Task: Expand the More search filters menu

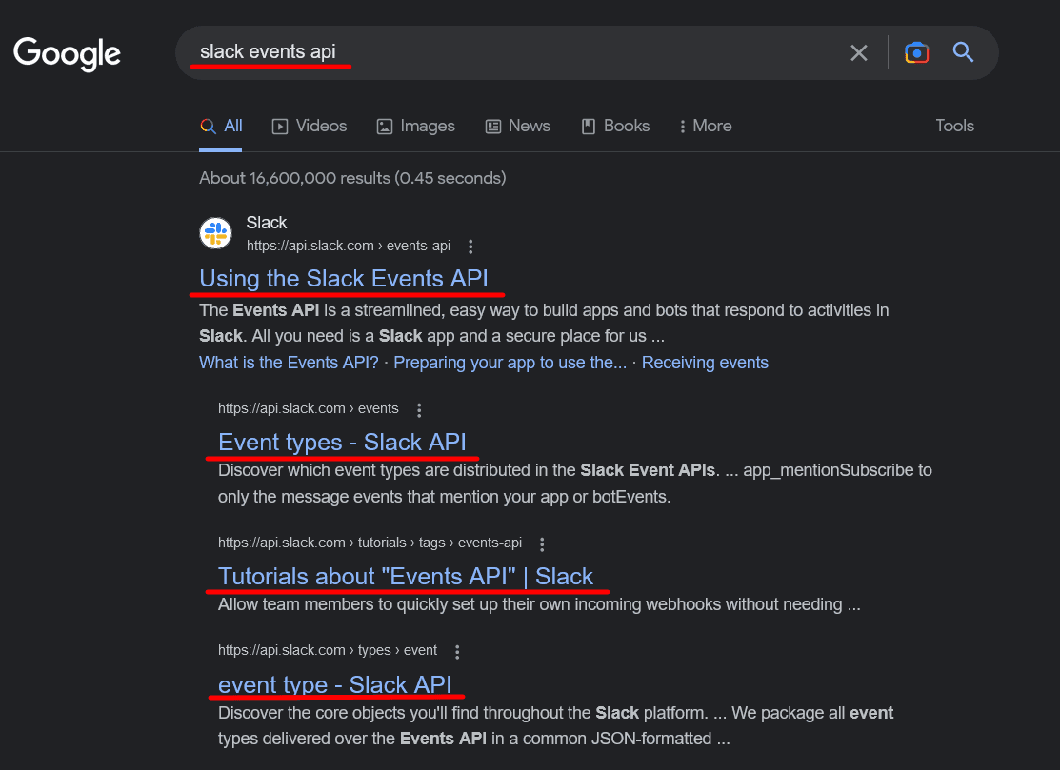Action: click(x=705, y=126)
